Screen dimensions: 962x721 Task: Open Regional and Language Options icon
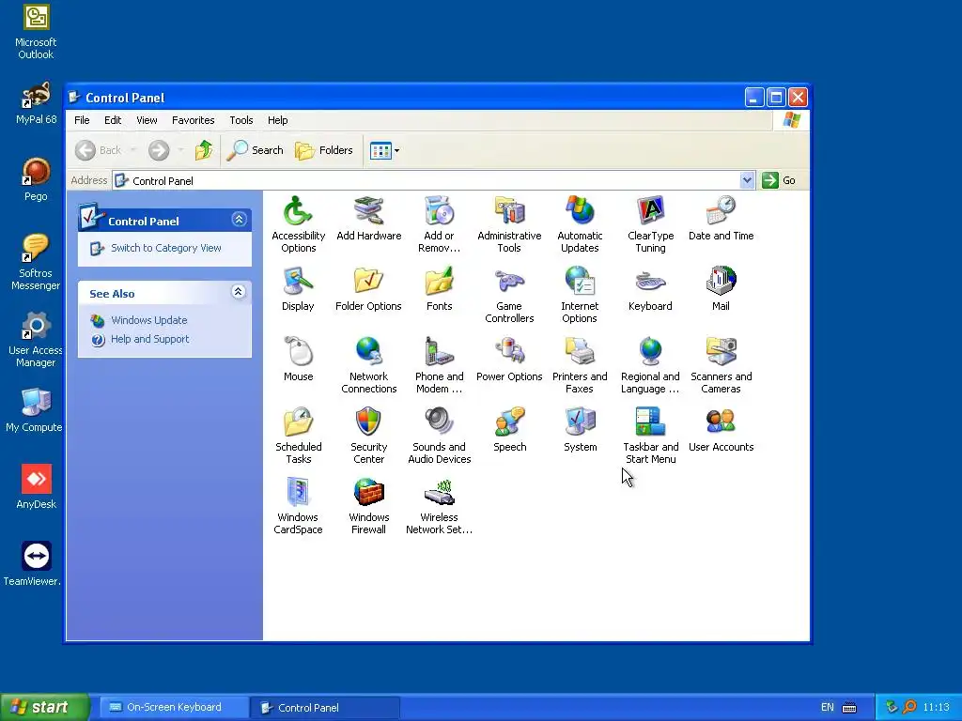click(x=650, y=365)
